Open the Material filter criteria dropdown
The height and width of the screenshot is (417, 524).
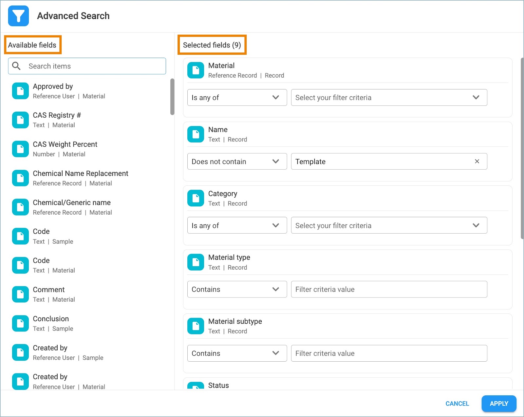coord(389,97)
